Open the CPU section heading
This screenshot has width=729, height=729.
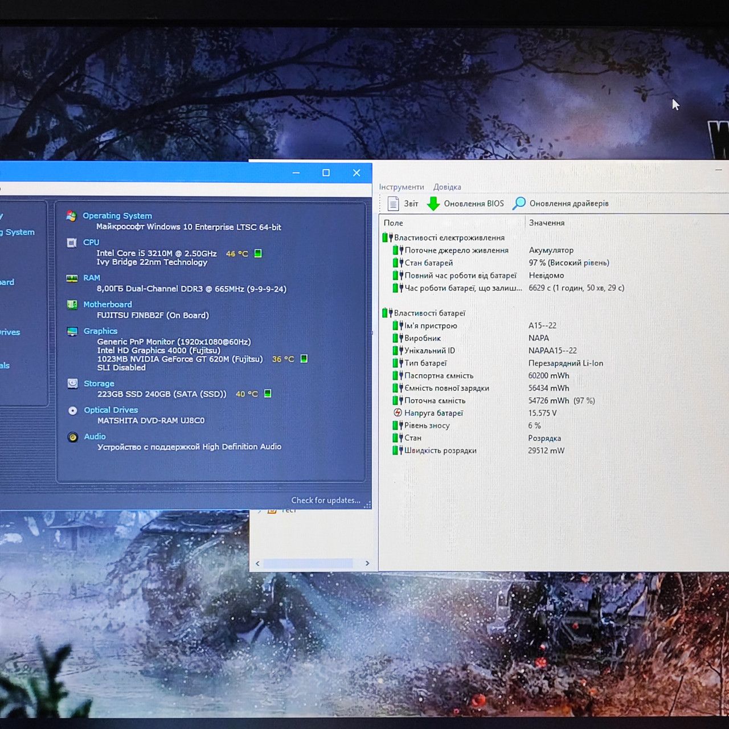91,243
